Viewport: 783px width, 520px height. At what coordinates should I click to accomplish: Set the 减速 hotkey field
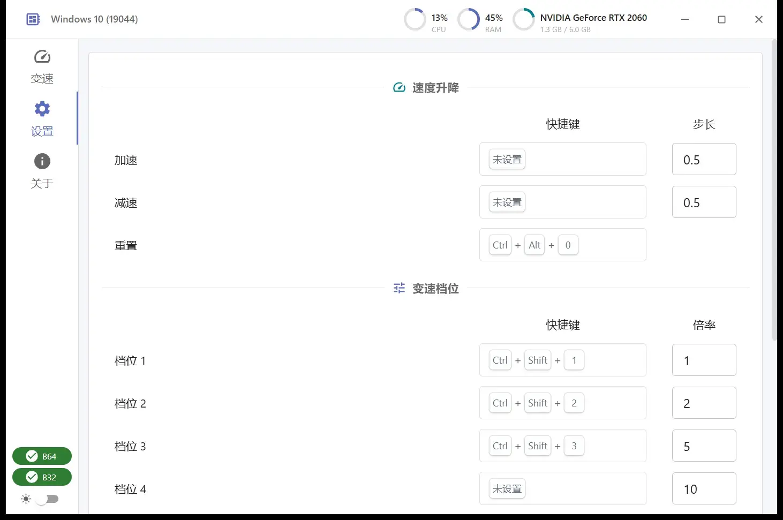tap(562, 202)
